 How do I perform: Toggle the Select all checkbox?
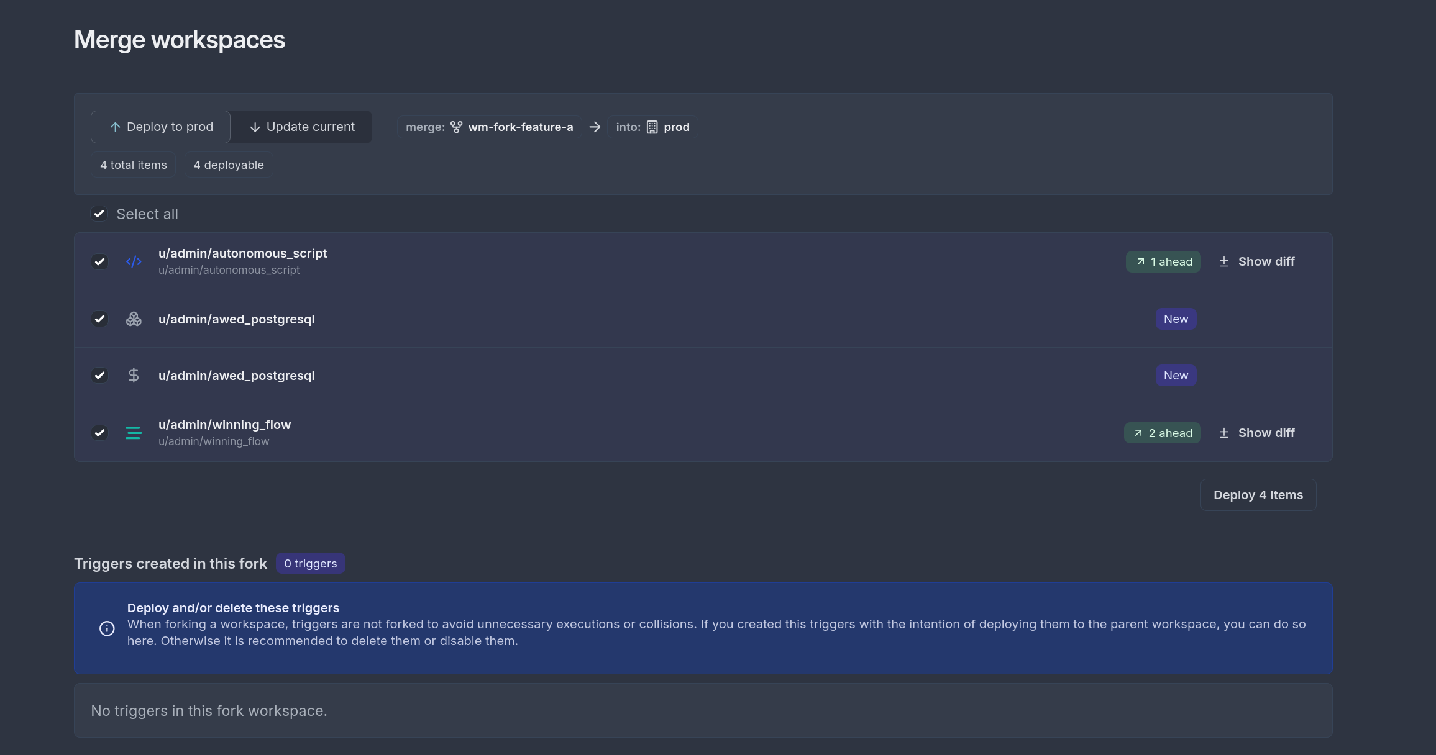[x=99, y=214]
